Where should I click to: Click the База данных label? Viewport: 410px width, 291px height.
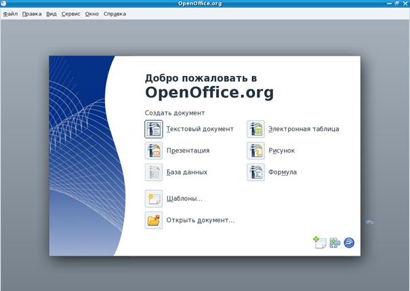point(186,172)
